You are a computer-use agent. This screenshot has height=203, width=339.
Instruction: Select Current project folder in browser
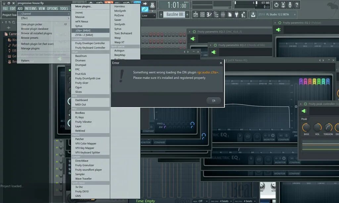click(10, 34)
